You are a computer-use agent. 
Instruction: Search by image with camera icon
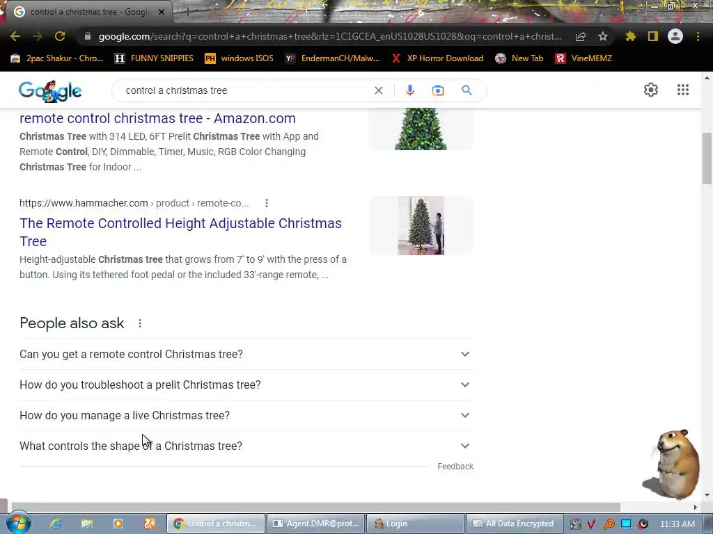coord(437,90)
